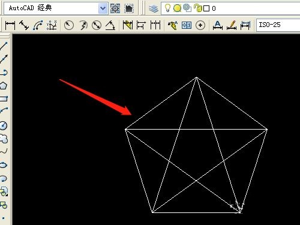300x225 pixels.
Task: Activate the Ordinate dimension tool
Action: click(52, 25)
